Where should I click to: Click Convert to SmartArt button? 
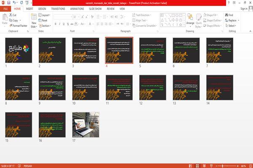[x=145, y=26]
